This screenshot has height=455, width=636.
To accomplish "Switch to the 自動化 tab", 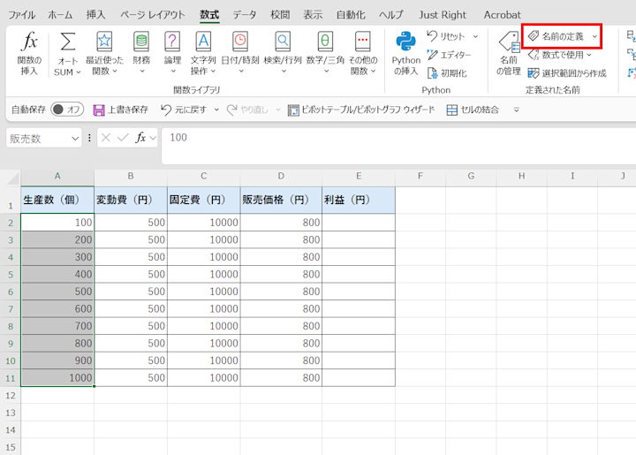I will 351,15.
